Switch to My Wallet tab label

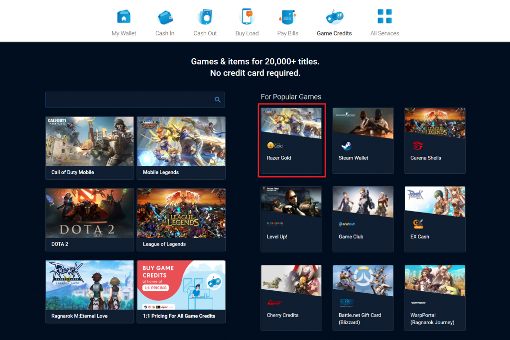[x=124, y=33]
